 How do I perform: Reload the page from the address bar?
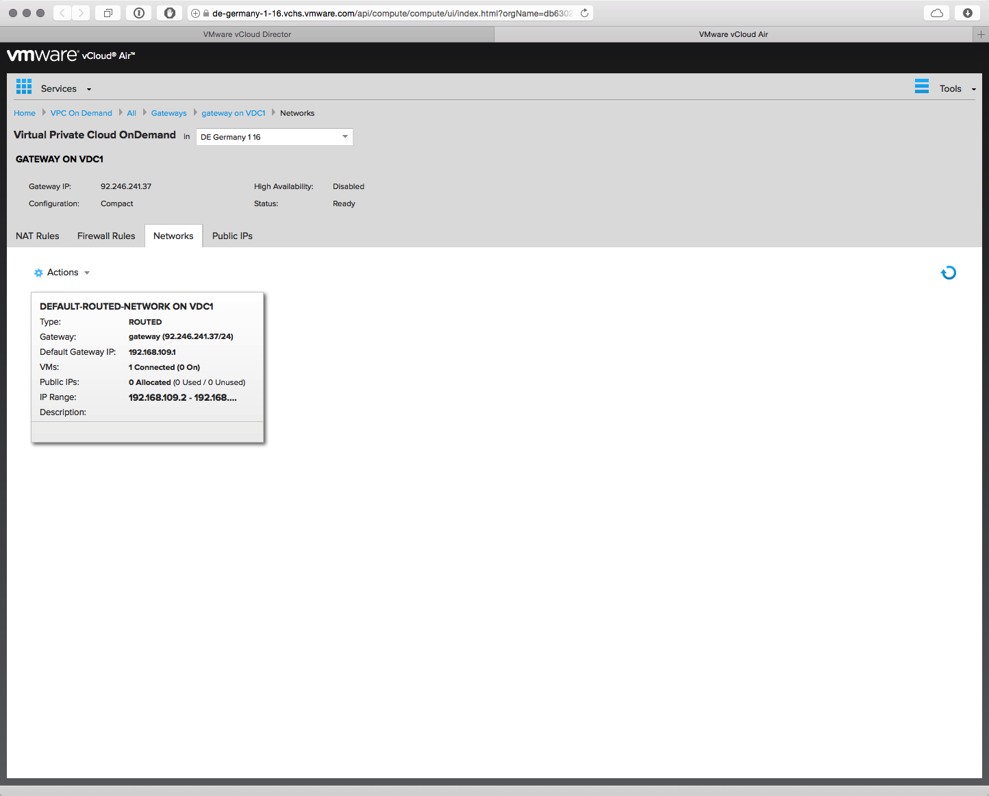(584, 13)
